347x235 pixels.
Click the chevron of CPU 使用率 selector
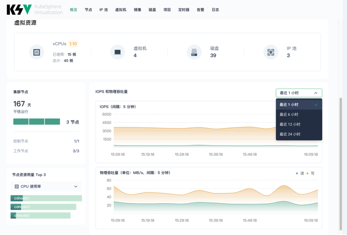[x=76, y=187]
